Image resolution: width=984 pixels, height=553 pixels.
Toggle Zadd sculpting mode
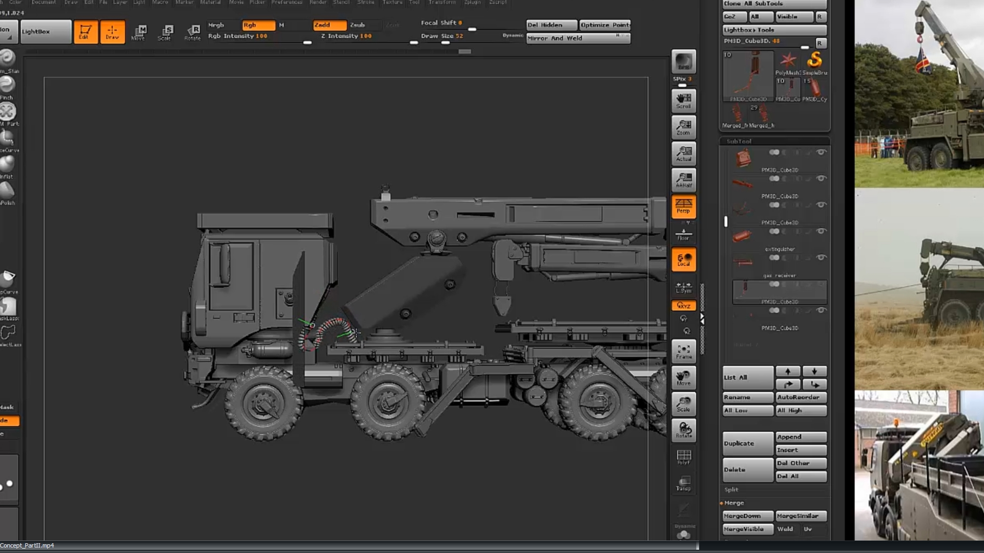click(x=329, y=25)
